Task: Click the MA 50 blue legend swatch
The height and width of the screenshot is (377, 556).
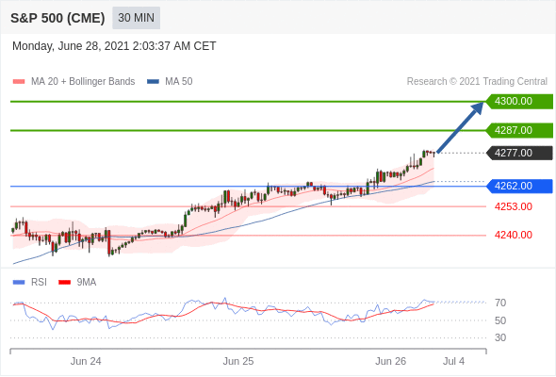Action: point(153,82)
